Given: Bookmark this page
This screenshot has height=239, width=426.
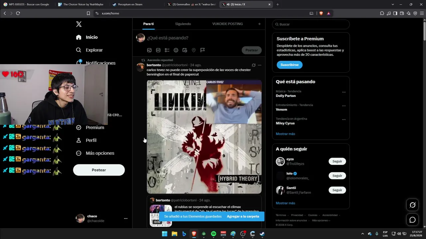Looking at the screenshot, I should click(88, 13).
